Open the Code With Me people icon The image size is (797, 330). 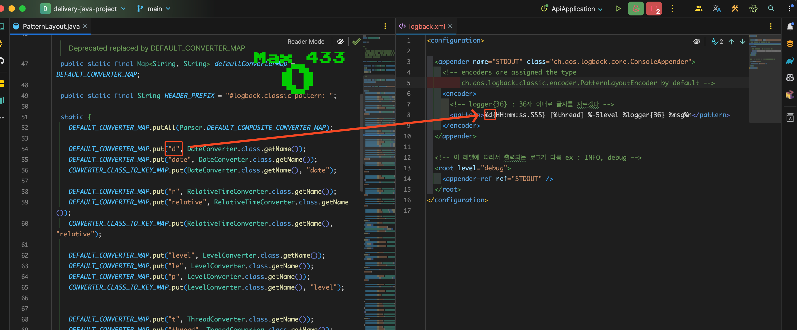[699, 9]
